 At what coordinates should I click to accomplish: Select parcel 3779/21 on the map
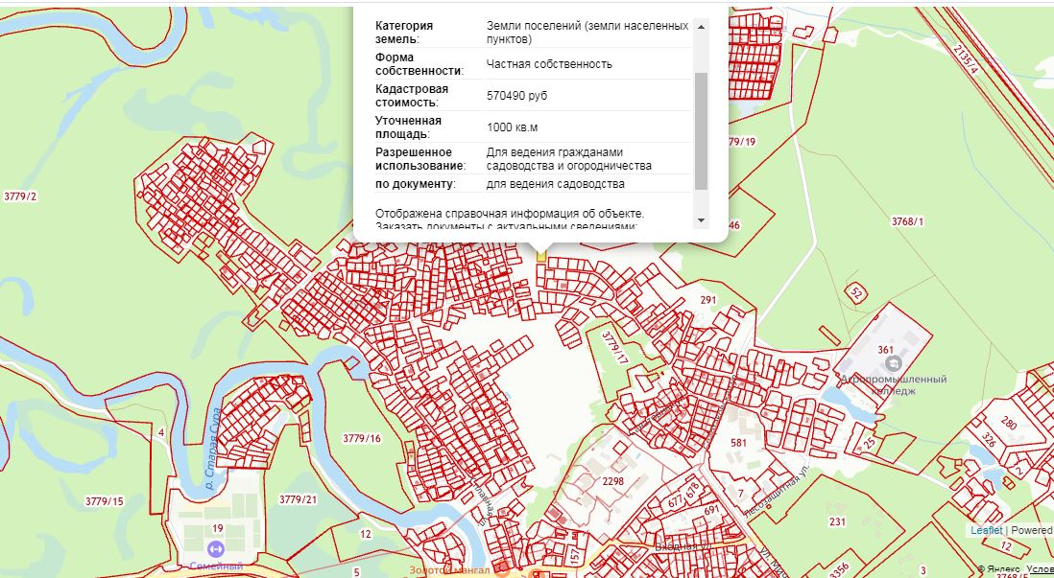[298, 499]
